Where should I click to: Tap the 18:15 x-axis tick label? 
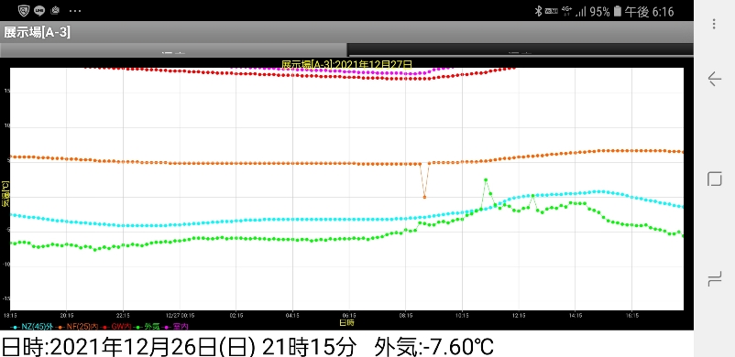(x=10, y=315)
